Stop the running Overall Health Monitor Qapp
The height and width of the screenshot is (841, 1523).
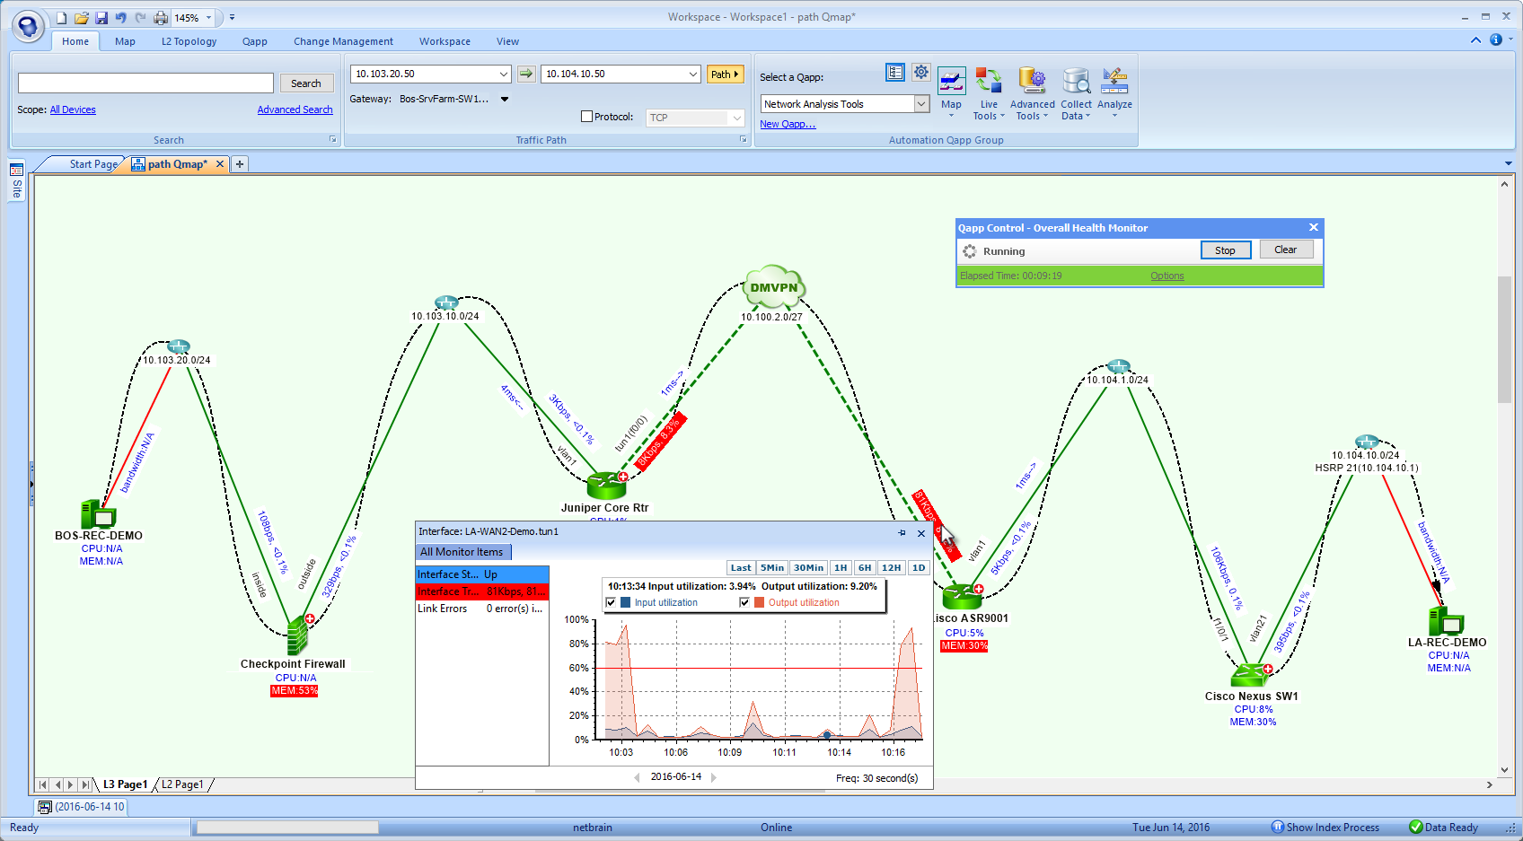[x=1226, y=250]
